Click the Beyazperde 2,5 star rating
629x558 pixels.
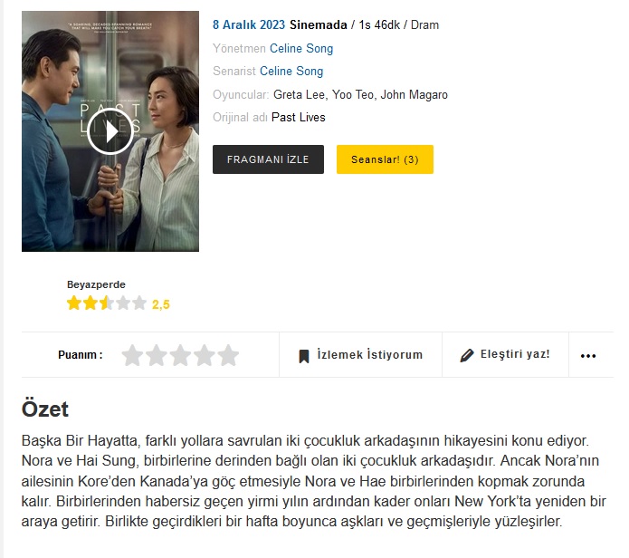(x=119, y=303)
